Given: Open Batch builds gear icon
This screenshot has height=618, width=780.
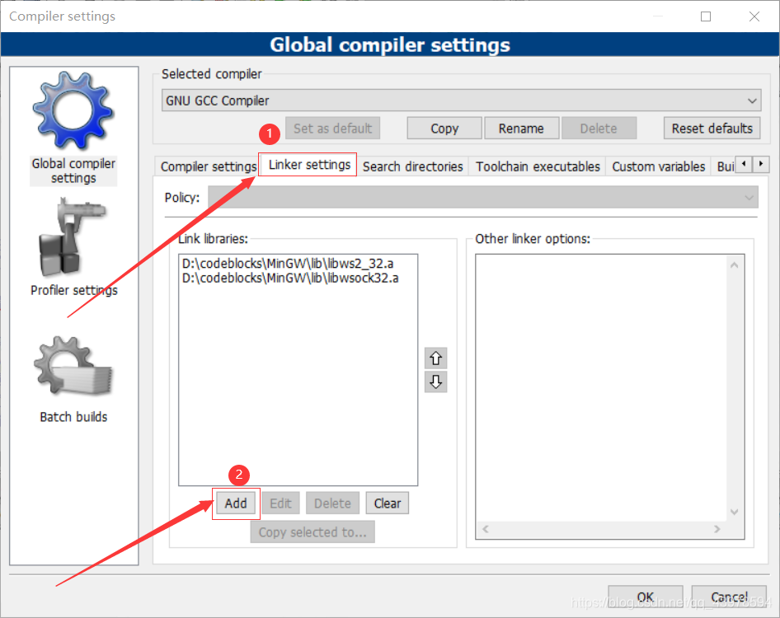Looking at the screenshot, I should click(73, 367).
